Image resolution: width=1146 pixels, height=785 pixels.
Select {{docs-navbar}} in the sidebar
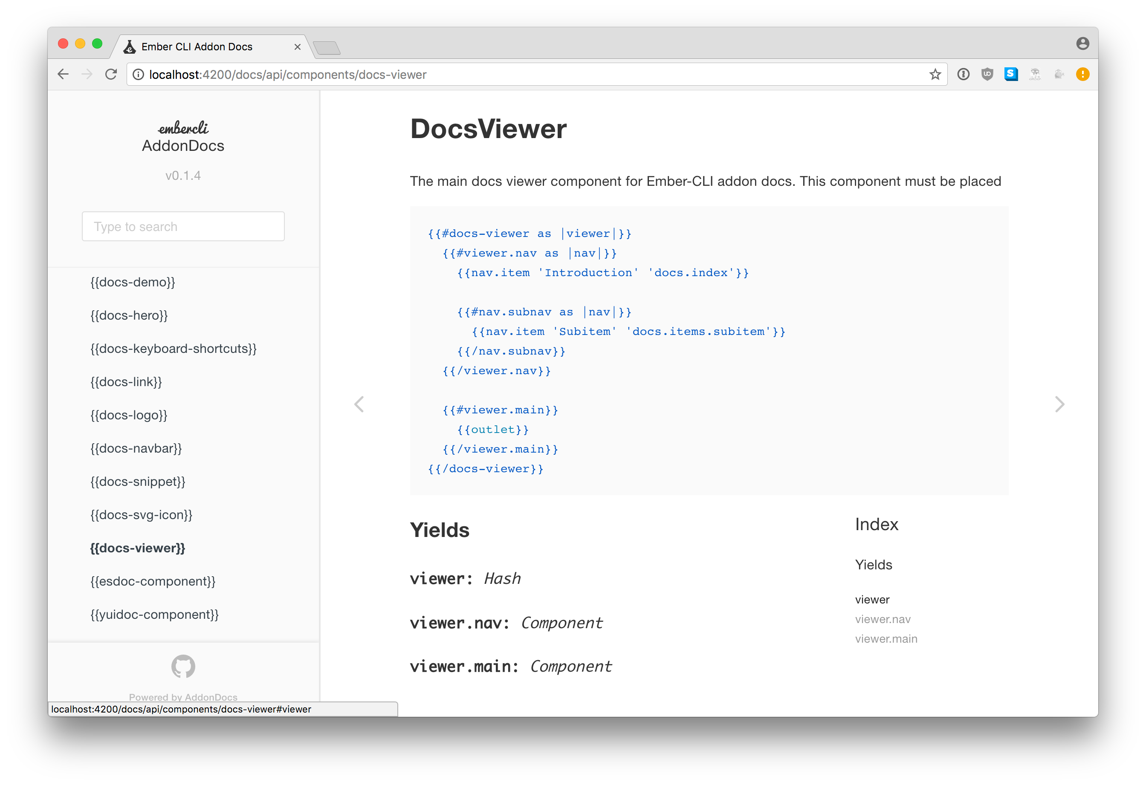click(136, 448)
